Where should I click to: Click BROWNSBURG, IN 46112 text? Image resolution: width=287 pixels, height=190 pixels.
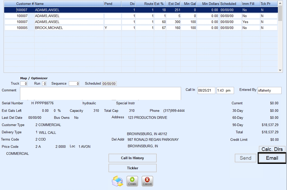point(147,134)
